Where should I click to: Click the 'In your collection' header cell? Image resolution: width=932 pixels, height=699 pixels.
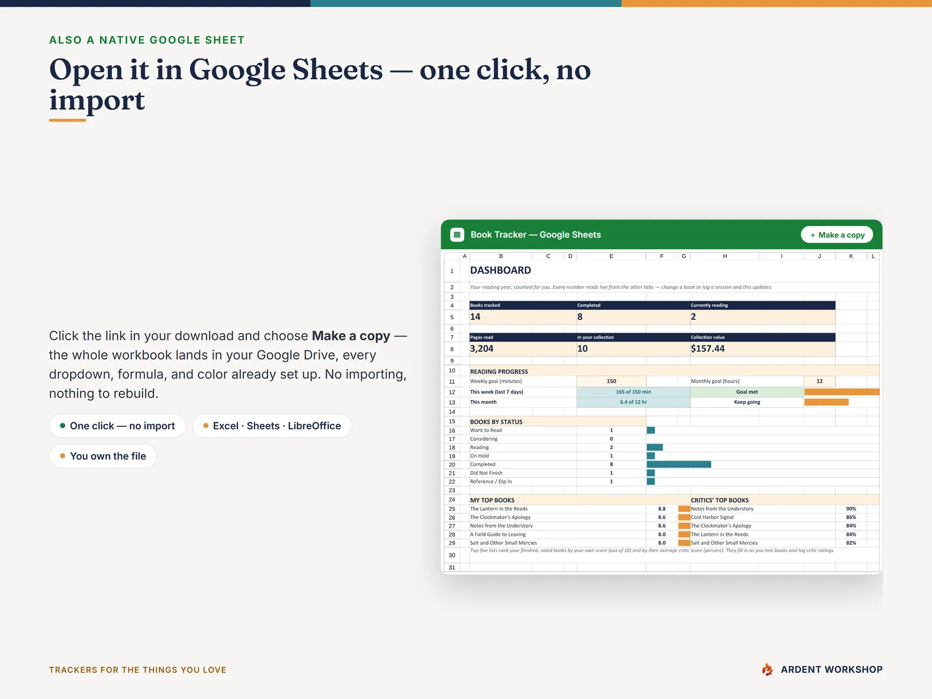(633, 337)
